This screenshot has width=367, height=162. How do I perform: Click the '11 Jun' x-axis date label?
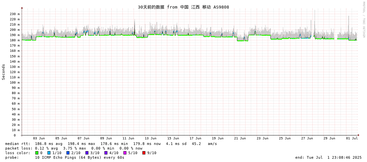(128, 138)
